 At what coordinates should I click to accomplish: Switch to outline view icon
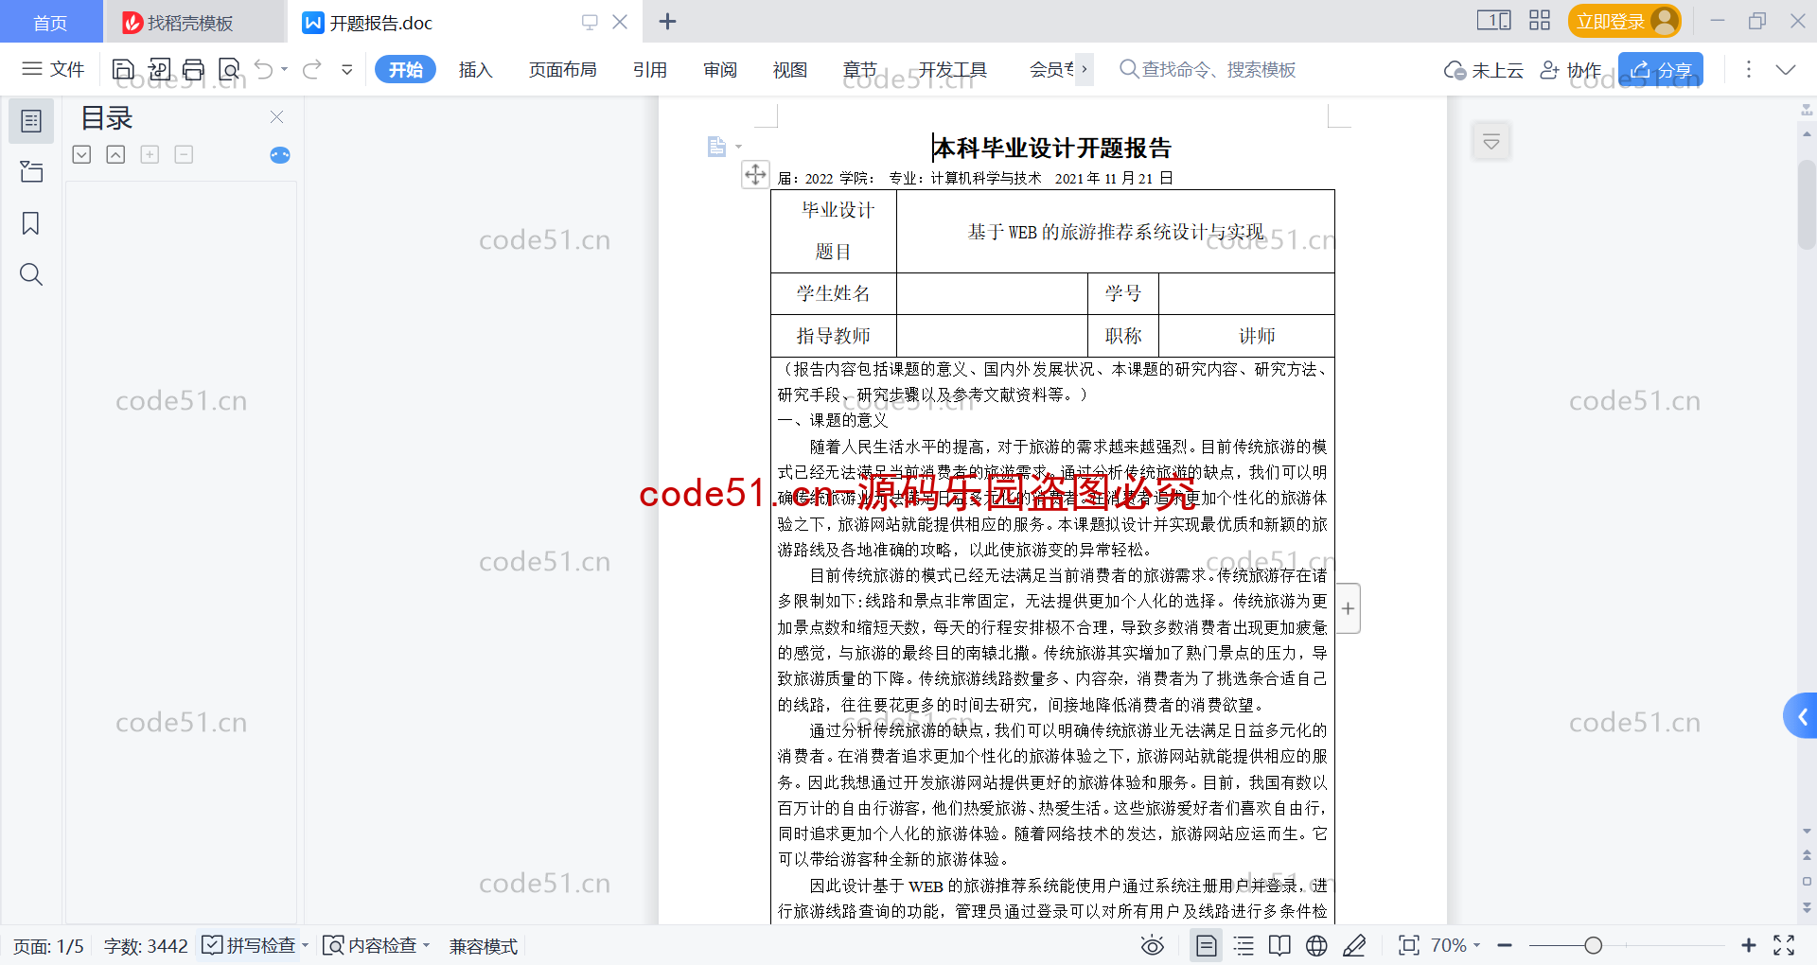point(1244,945)
